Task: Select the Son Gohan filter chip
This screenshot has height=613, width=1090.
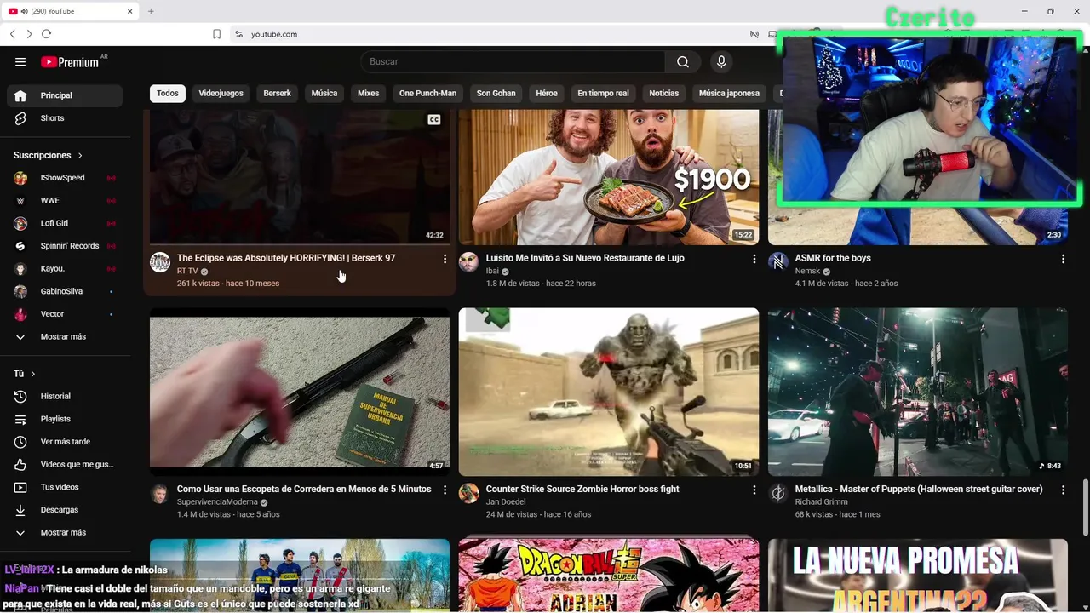Action: 496,93
